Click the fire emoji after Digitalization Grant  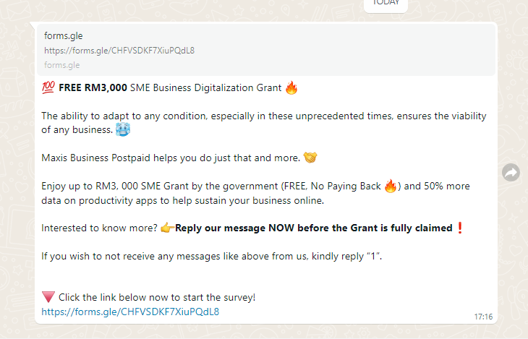[291, 88]
